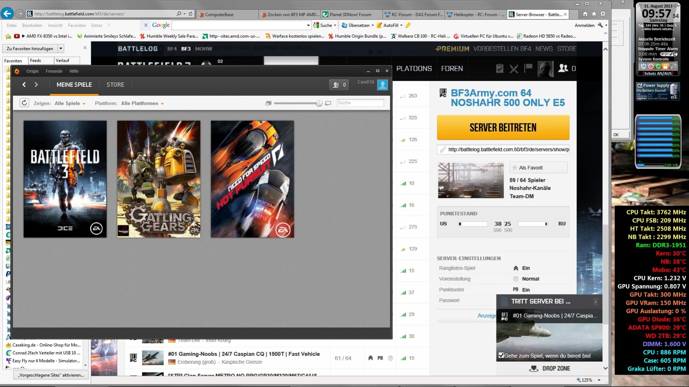Screen dimensions: 689x387
Task: Mark server Als Favorit
Action: 538,167
